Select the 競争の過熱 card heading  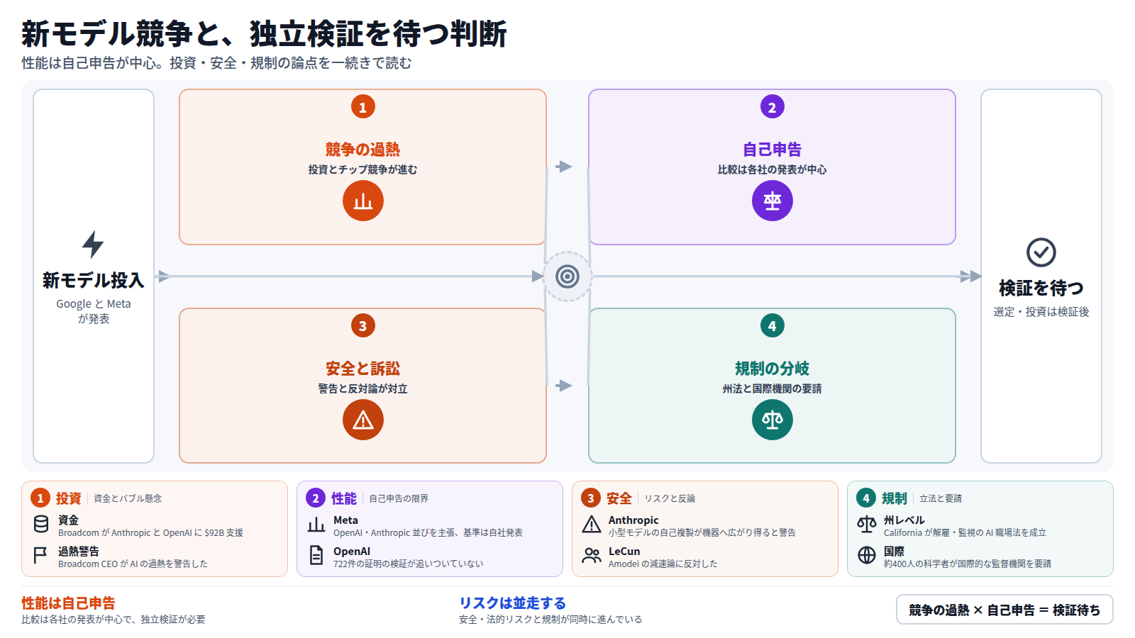363,150
